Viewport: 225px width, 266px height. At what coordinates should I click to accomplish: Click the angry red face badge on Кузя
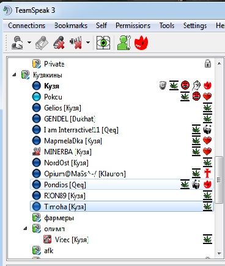coord(185,85)
